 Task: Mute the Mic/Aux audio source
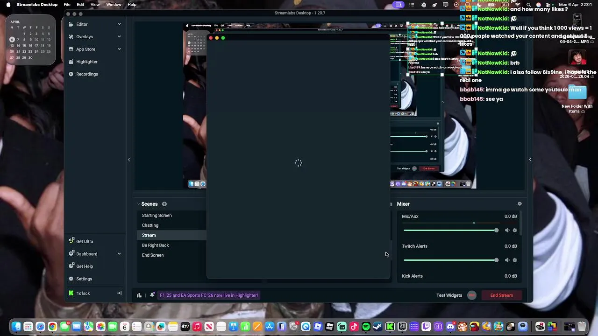tap(507, 230)
